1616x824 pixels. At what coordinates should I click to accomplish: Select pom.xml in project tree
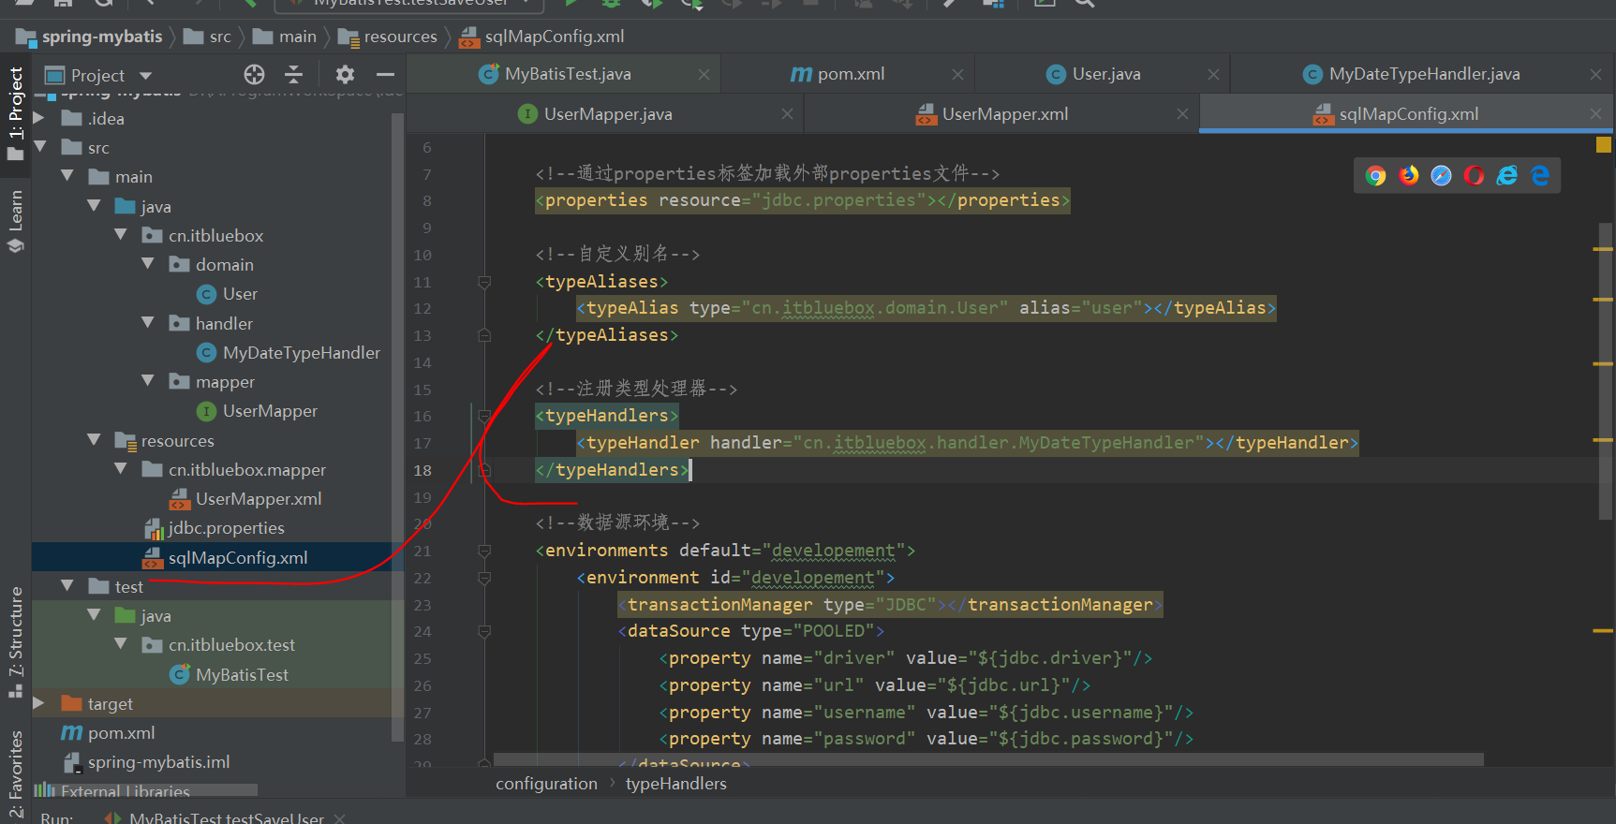[x=109, y=733]
